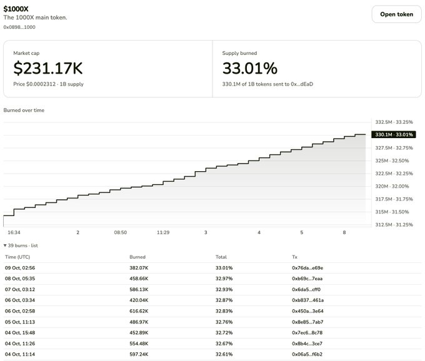Click the total 32.87% cell

(x=224, y=300)
